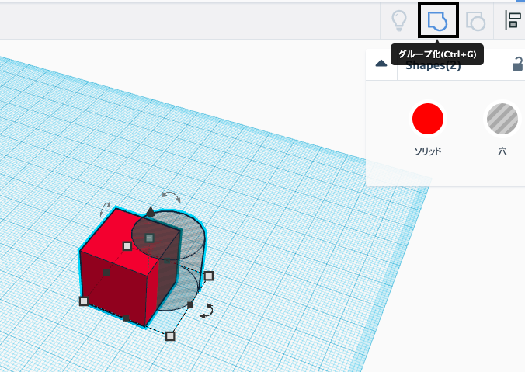Screen dimensions: 525x372
Task: Click the 穴 text label
Action: coord(502,151)
